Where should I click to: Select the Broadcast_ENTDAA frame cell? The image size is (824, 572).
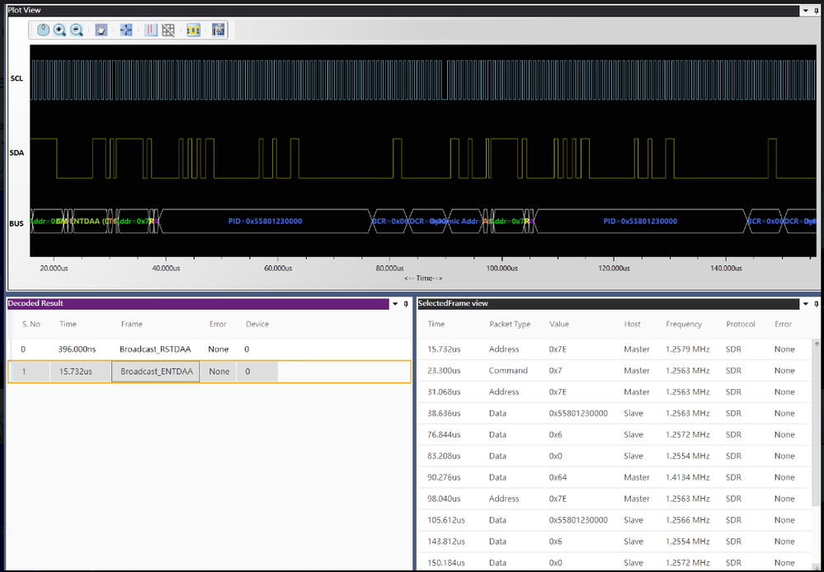point(156,372)
